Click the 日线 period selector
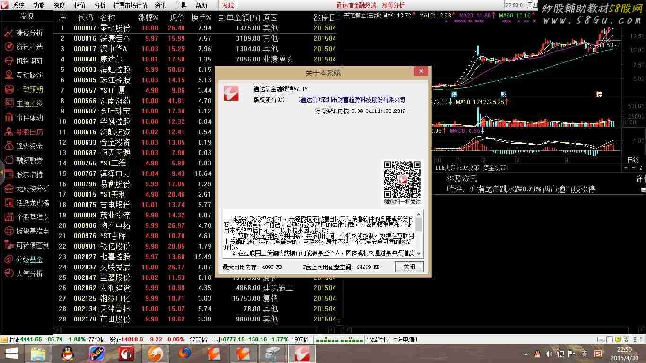 pos(633,160)
